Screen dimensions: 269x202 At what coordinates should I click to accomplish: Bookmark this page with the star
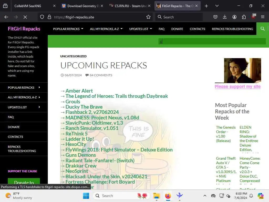coord(148,17)
